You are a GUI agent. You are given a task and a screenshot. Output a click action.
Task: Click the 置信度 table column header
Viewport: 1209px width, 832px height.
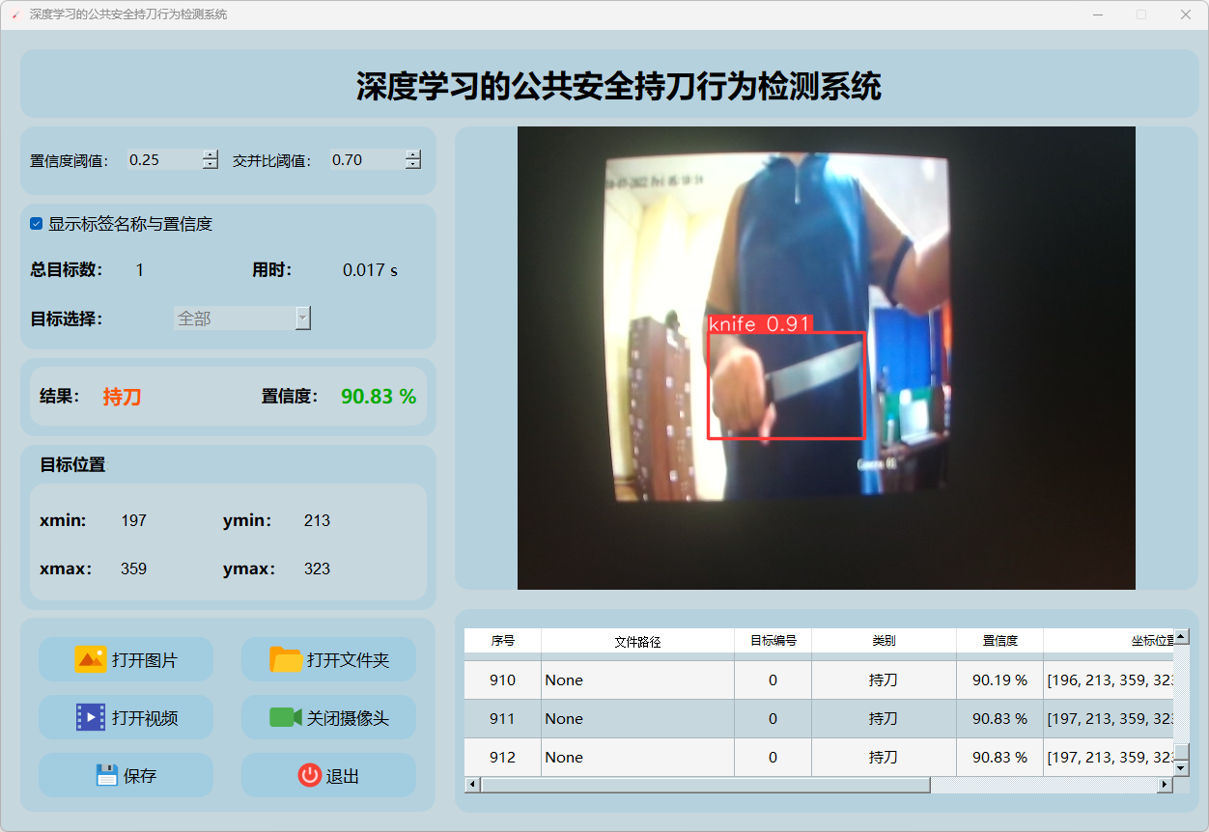[x=999, y=641]
